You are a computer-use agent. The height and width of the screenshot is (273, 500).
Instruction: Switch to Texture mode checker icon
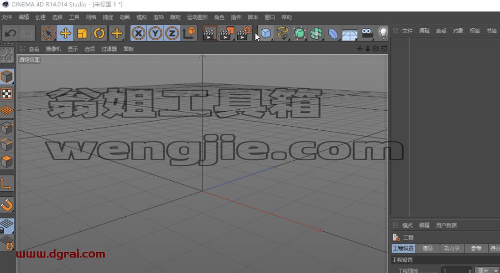click(7, 94)
